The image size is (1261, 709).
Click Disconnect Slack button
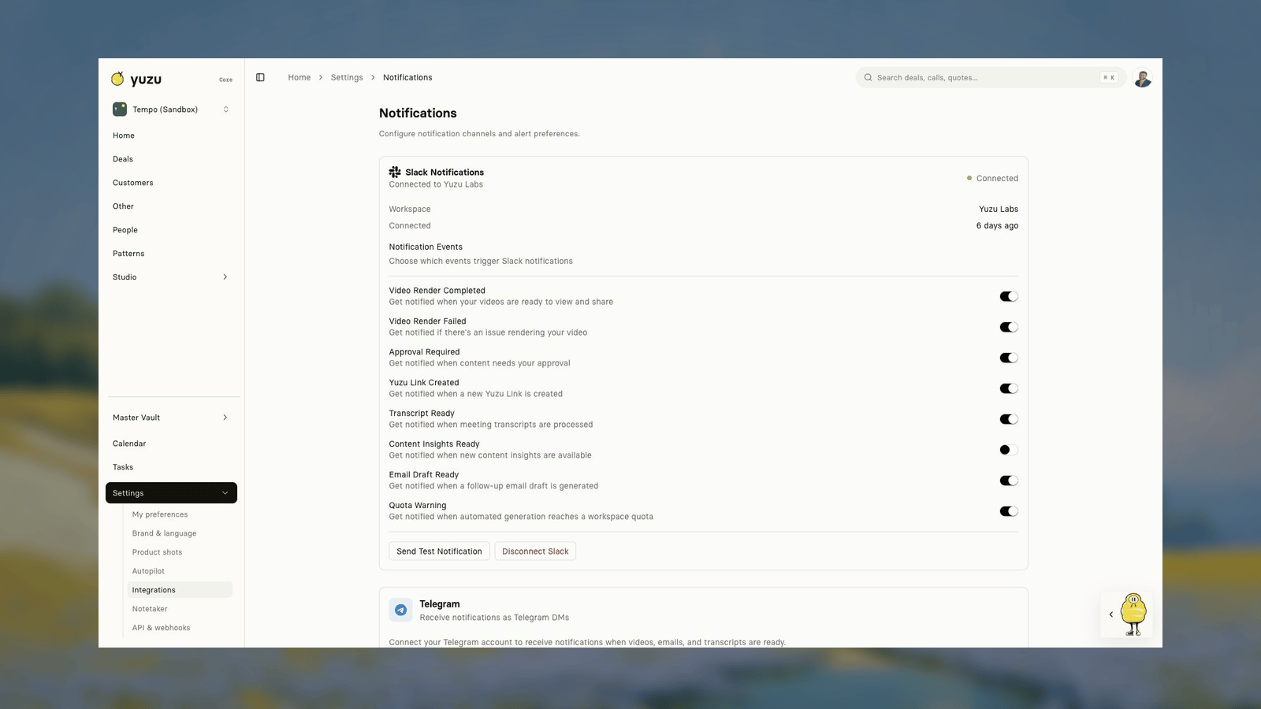(x=535, y=551)
